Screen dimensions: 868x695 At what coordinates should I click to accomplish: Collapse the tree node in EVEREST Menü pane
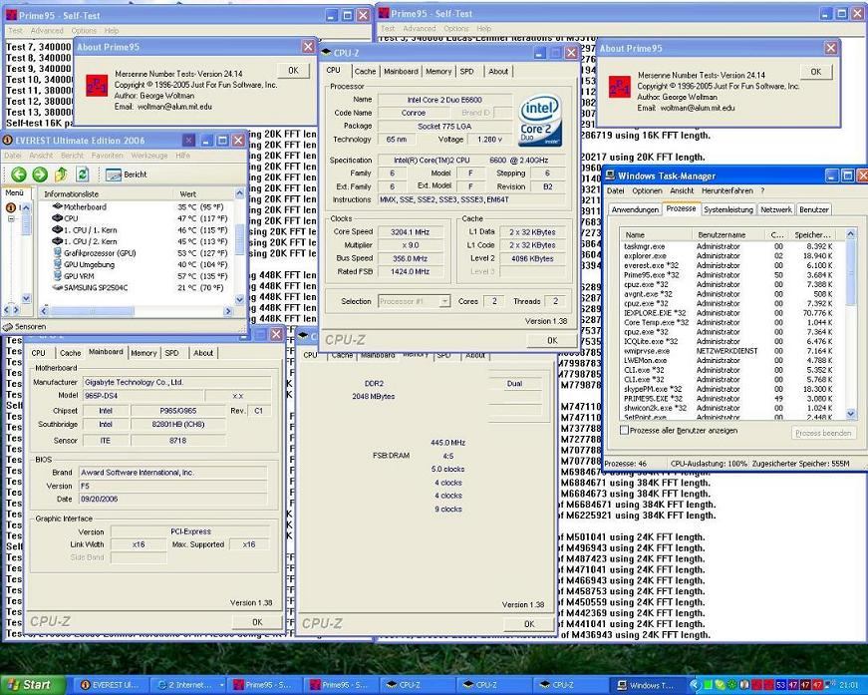click(11, 219)
